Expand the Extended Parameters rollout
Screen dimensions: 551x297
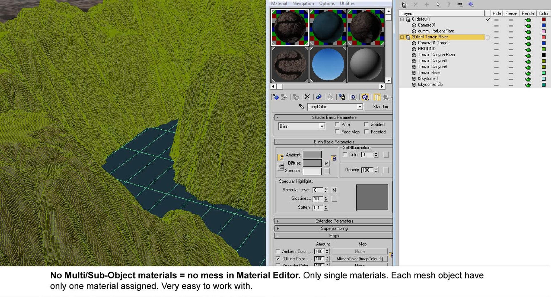pyautogui.click(x=334, y=221)
